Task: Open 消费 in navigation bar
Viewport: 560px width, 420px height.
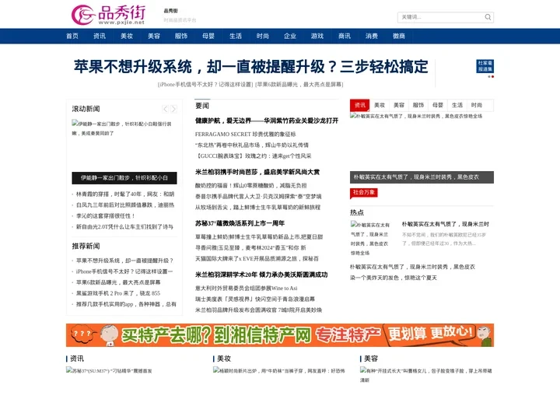Action: point(372,36)
